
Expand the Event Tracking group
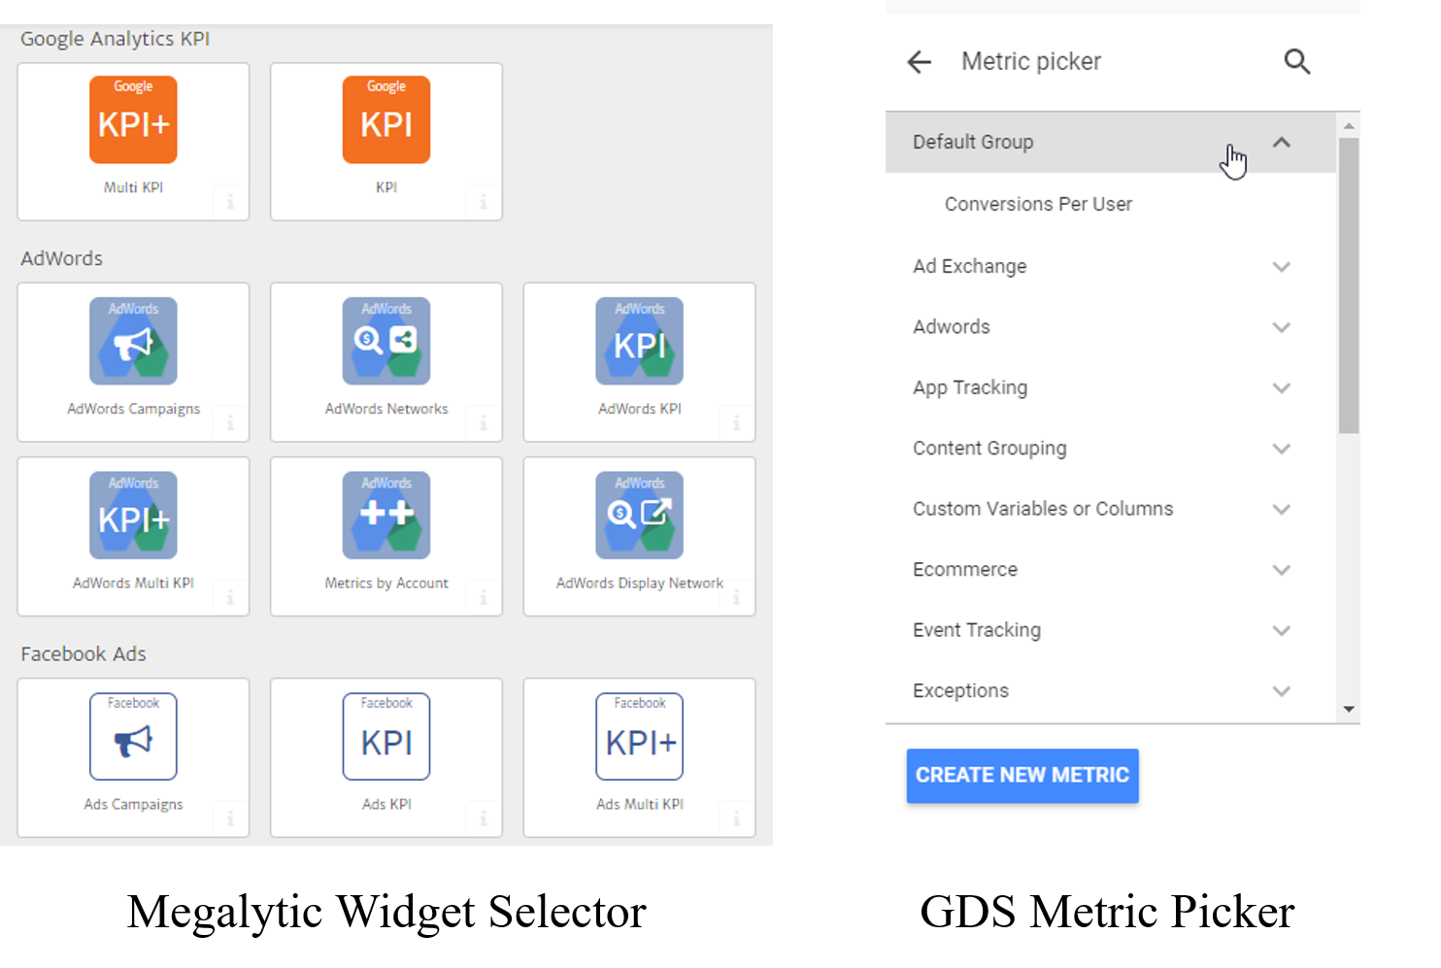tap(1281, 631)
